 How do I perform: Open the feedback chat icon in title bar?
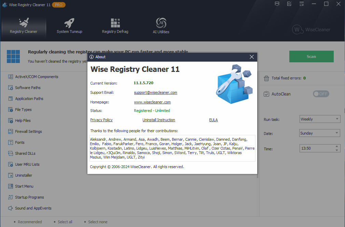tap(277, 4)
